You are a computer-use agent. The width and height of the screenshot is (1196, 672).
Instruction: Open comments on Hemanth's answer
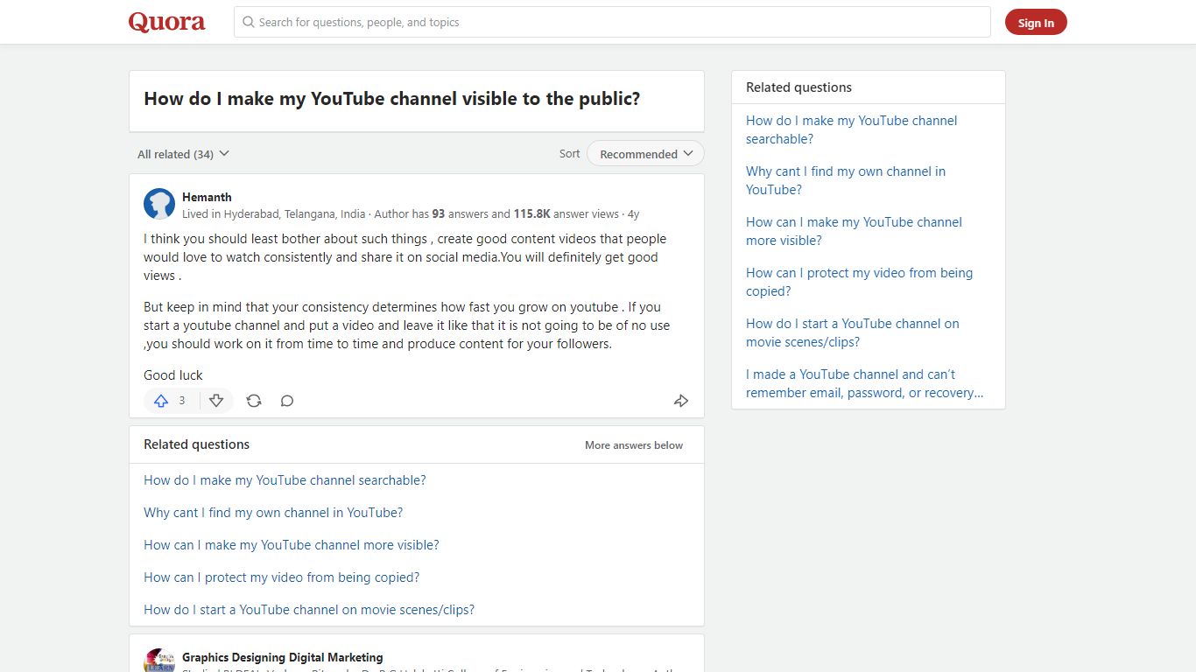(287, 401)
